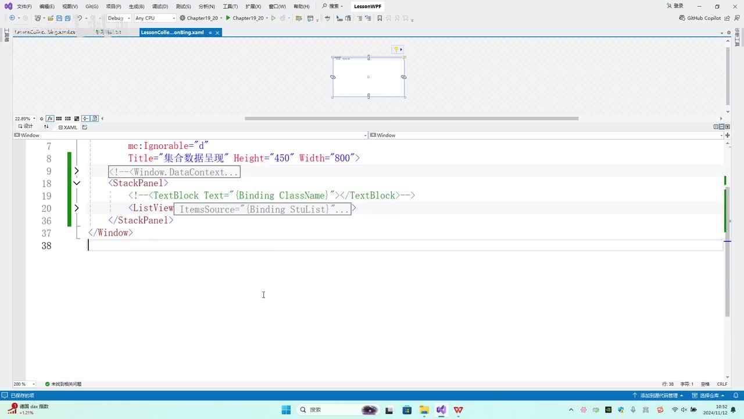The width and height of the screenshot is (744, 419).
Task: Close the LessonColle...onBing.xaml tab
Action: tap(217, 33)
